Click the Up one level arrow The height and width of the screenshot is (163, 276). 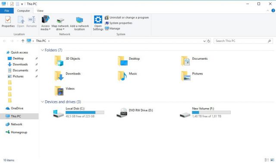click(x=23, y=41)
